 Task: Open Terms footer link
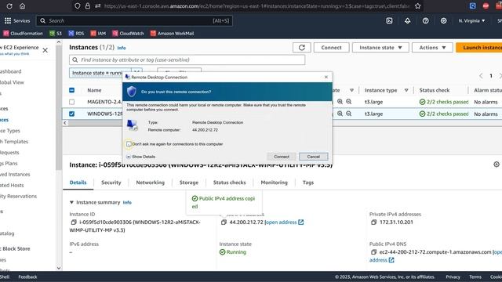(x=475, y=277)
